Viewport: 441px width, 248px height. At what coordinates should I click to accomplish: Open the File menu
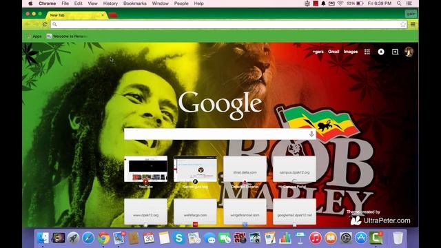point(65,3)
